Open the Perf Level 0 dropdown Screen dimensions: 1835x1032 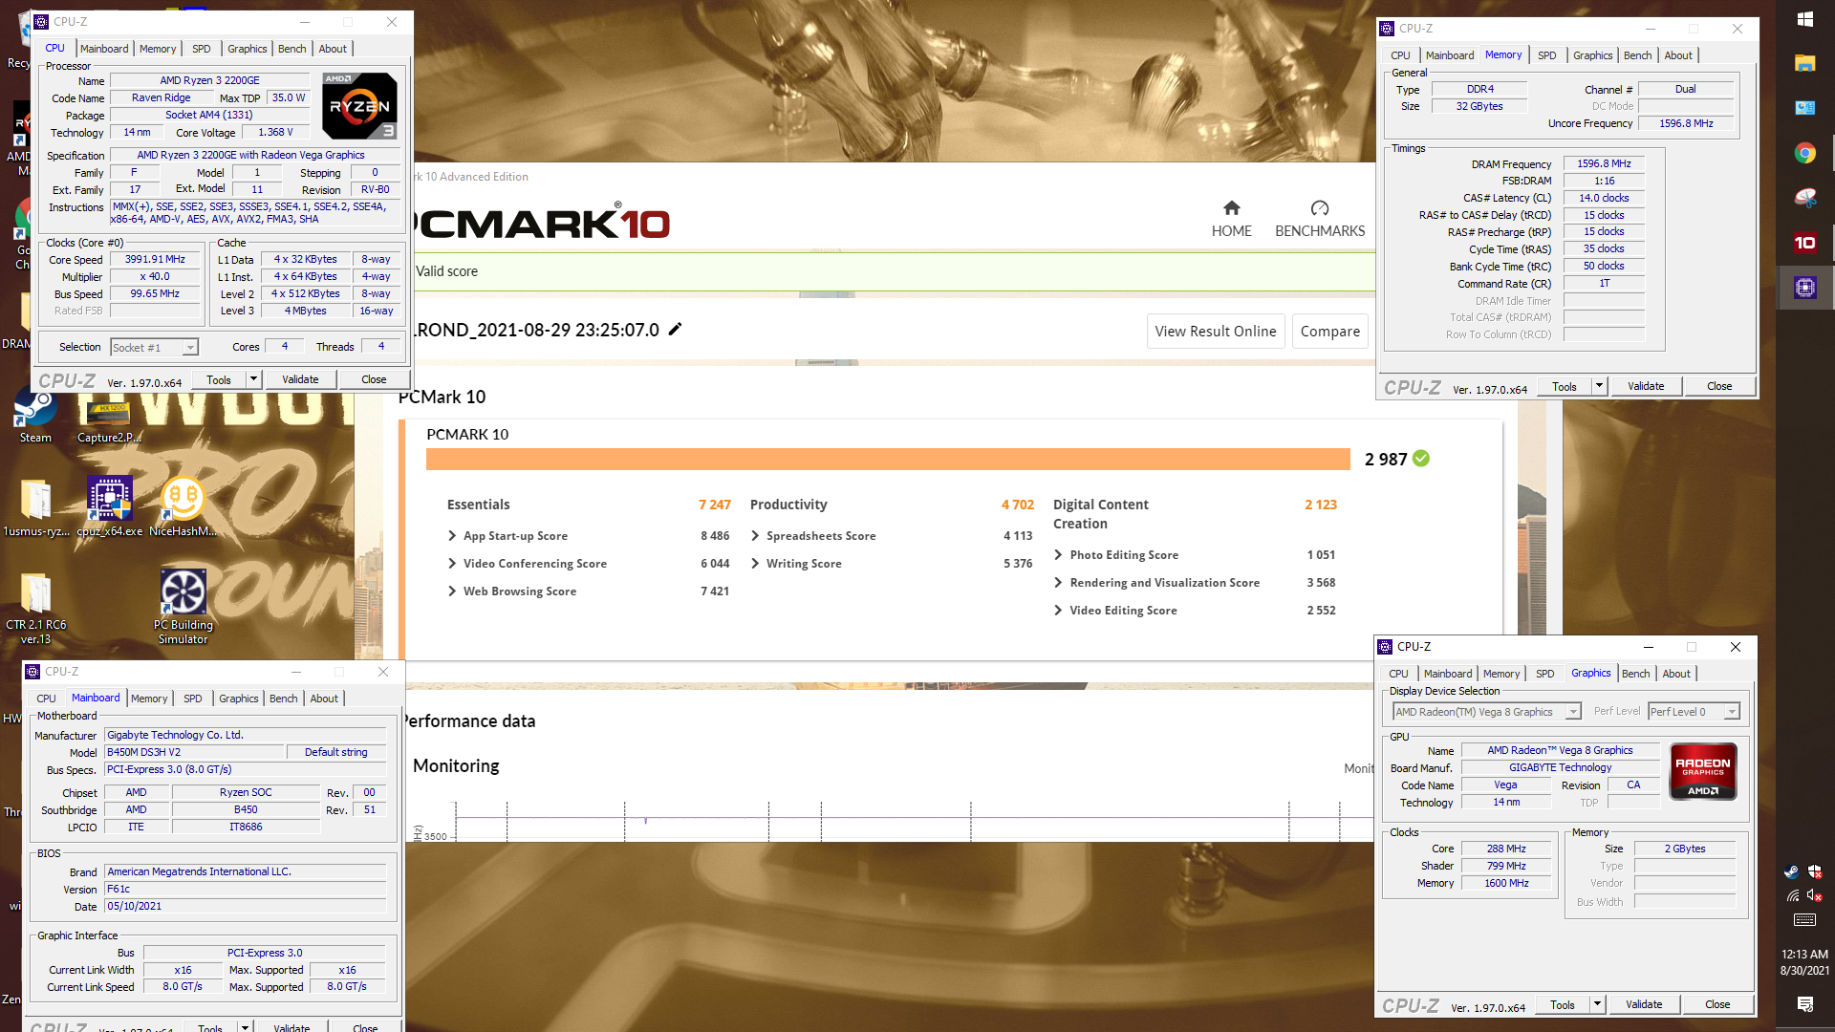(1694, 712)
